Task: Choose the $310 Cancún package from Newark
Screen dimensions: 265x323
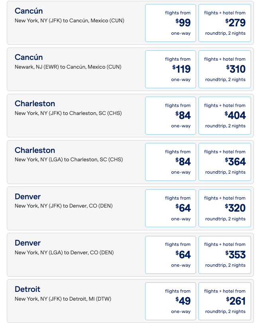Action: click(x=224, y=69)
